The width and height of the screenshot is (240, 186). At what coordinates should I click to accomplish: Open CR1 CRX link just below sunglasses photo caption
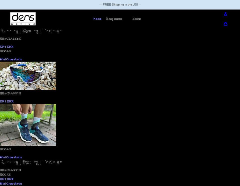coord(7,101)
